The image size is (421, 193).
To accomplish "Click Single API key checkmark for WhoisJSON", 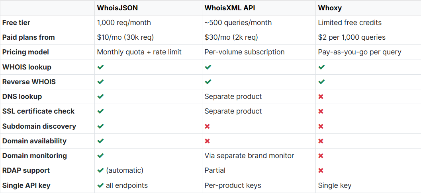I will (x=100, y=185).
